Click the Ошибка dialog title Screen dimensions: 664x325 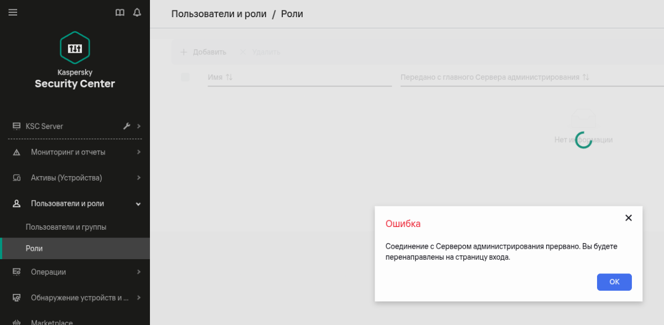403,224
